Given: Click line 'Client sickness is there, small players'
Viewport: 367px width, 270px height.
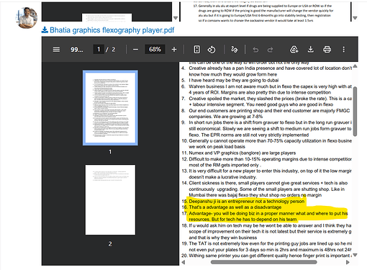Looking at the screenshot, I should pyautogui.click(x=268, y=183).
